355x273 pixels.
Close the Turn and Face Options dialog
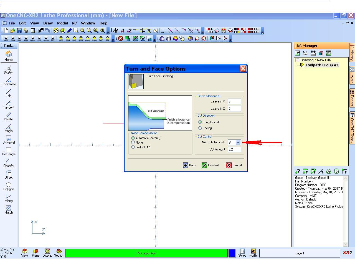[x=243, y=69]
